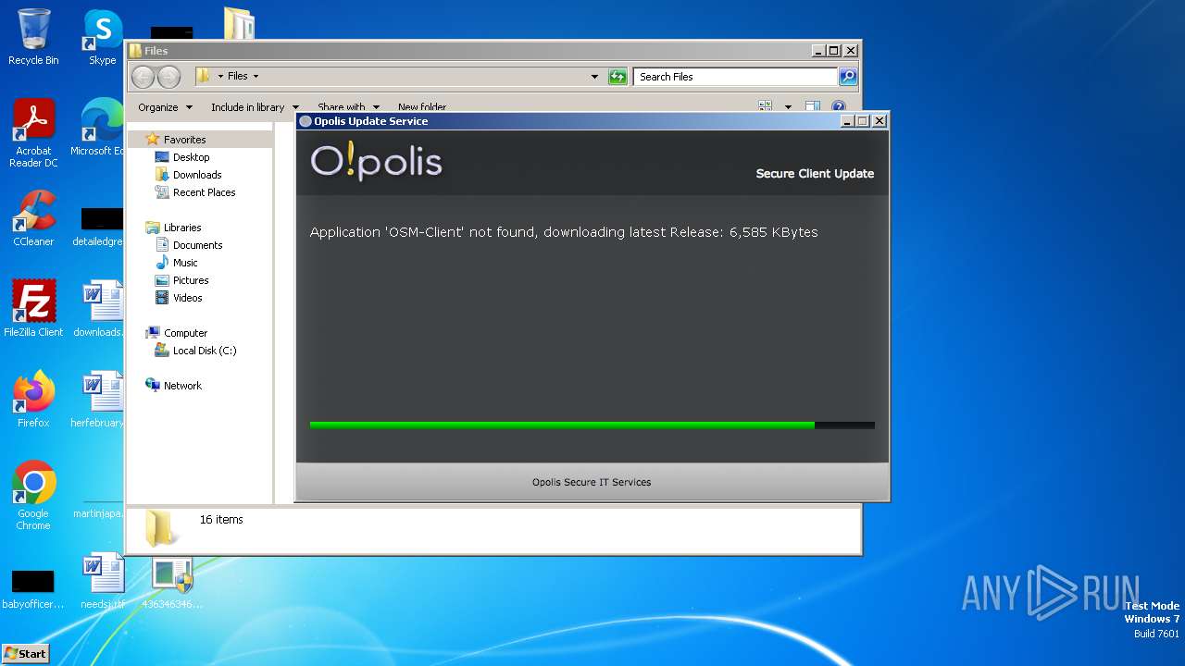Screen dimensions: 1185x666
Task: Expand the Files breadcrumb arrow
Action: pos(256,77)
